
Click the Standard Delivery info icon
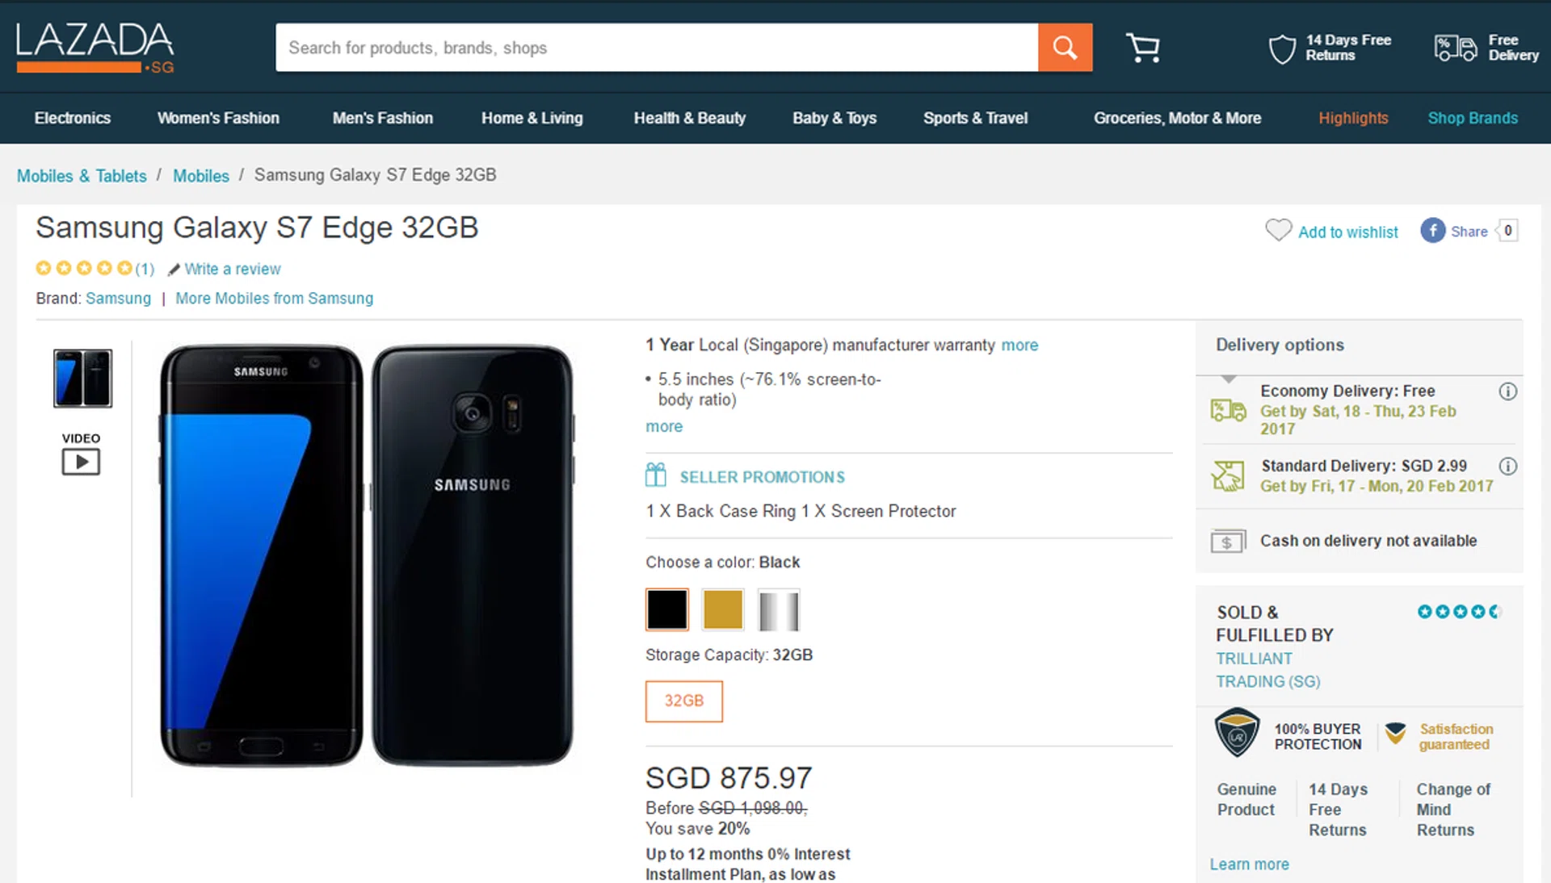coord(1507,467)
